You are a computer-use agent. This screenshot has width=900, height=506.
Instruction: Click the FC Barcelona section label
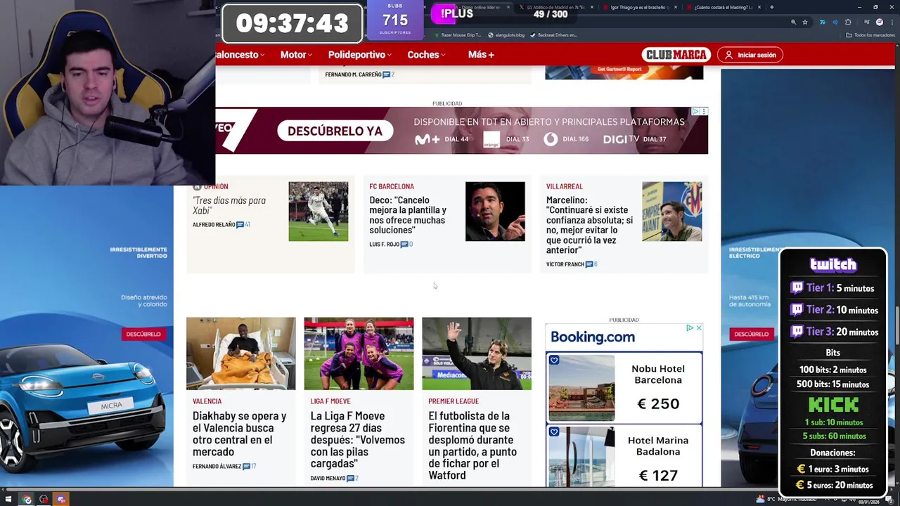(x=392, y=186)
